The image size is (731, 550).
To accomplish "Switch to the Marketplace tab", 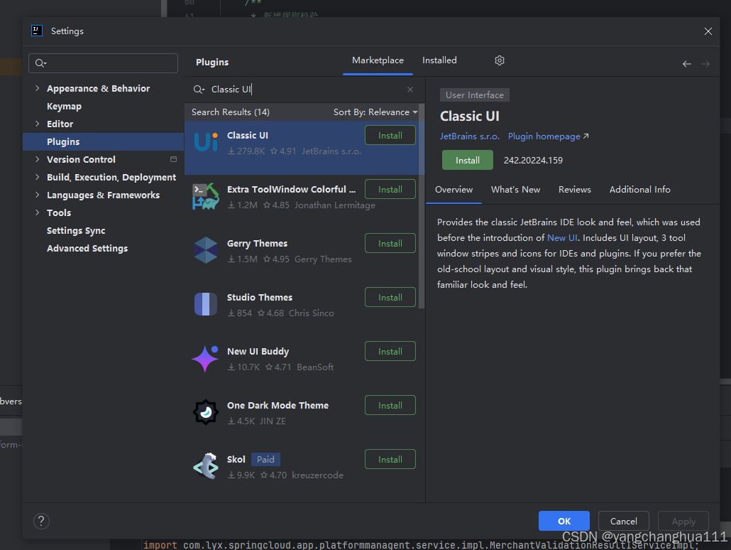I will coord(378,60).
